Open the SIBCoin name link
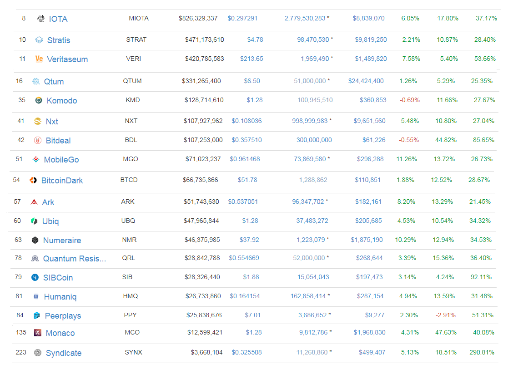 point(58,278)
